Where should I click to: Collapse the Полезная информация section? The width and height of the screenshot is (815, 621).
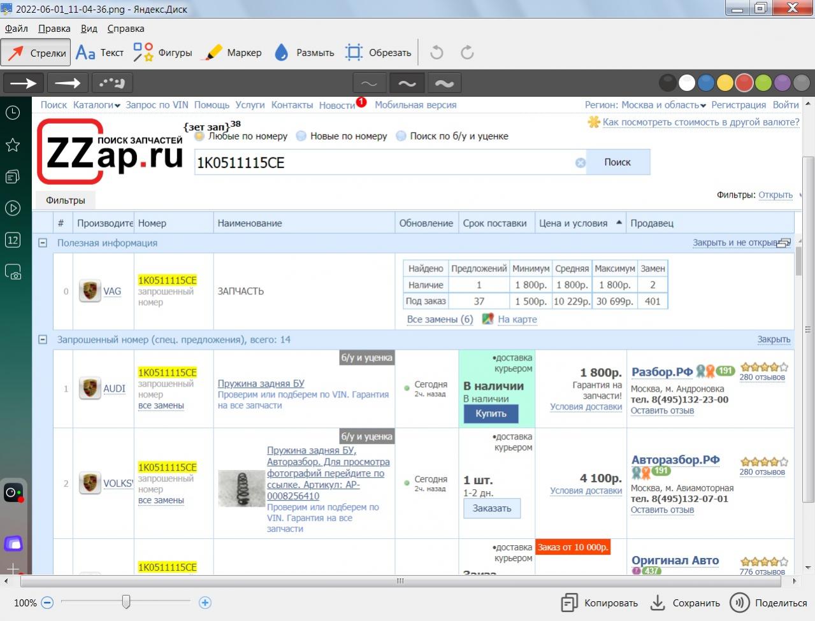tap(43, 243)
